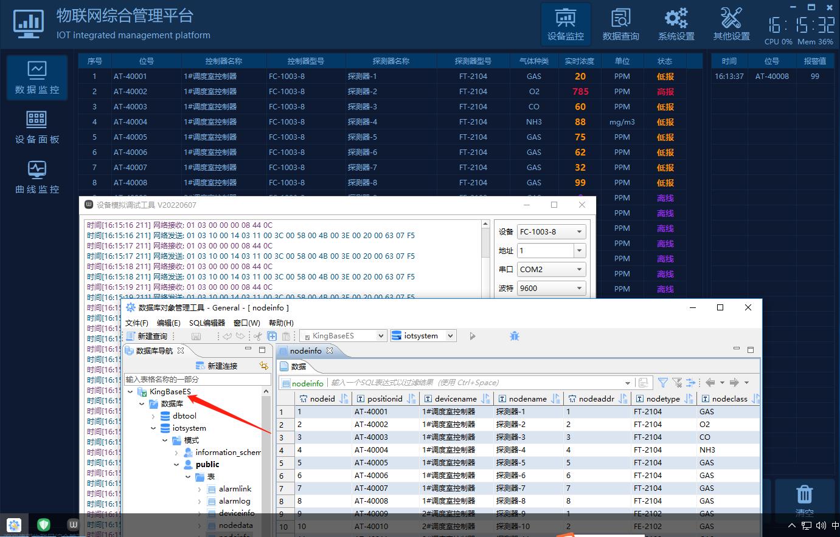Open the SQL编辑器 menu

click(x=207, y=323)
